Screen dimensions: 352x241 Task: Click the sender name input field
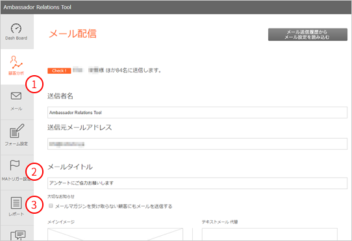[x=197, y=113]
